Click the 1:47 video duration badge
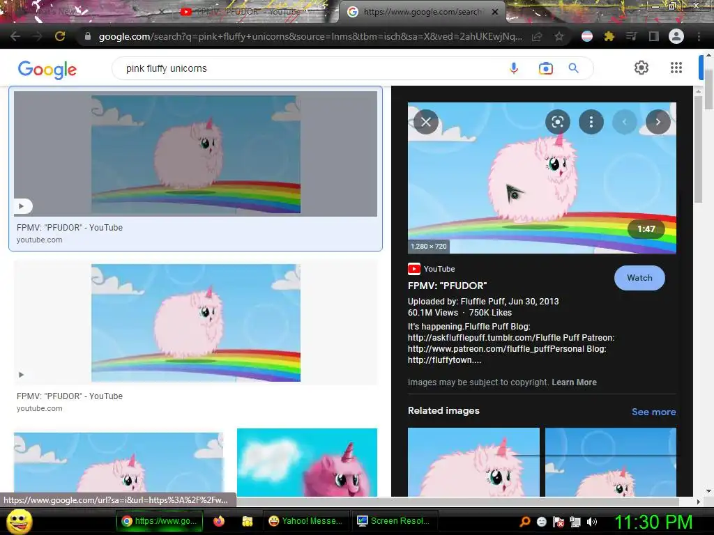Screen dimensions: 714x535 tap(646, 228)
